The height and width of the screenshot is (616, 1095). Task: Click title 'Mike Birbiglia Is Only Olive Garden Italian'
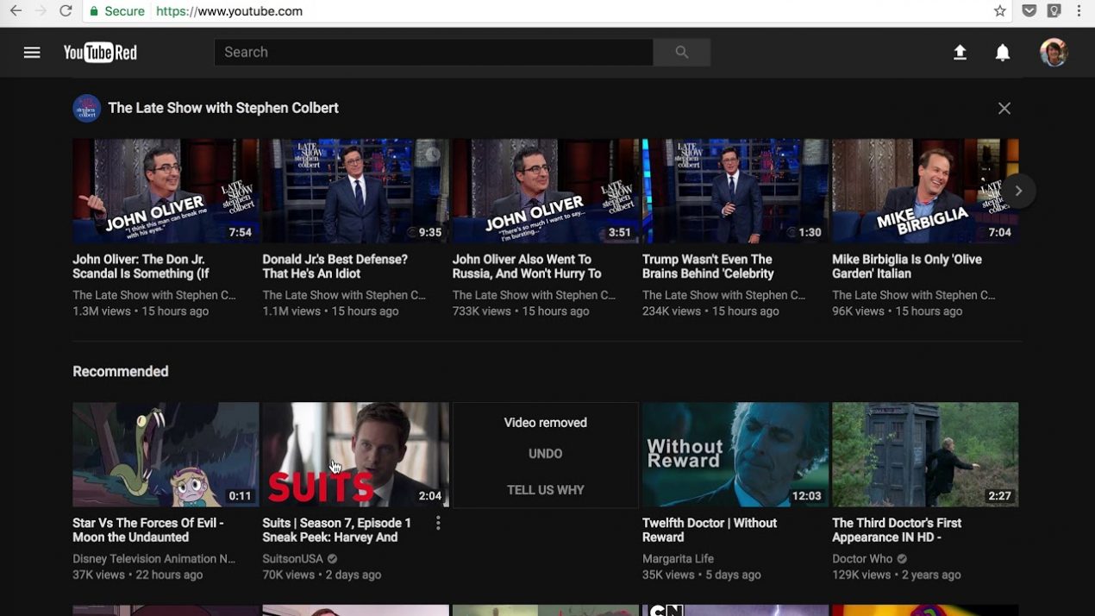[x=907, y=267]
